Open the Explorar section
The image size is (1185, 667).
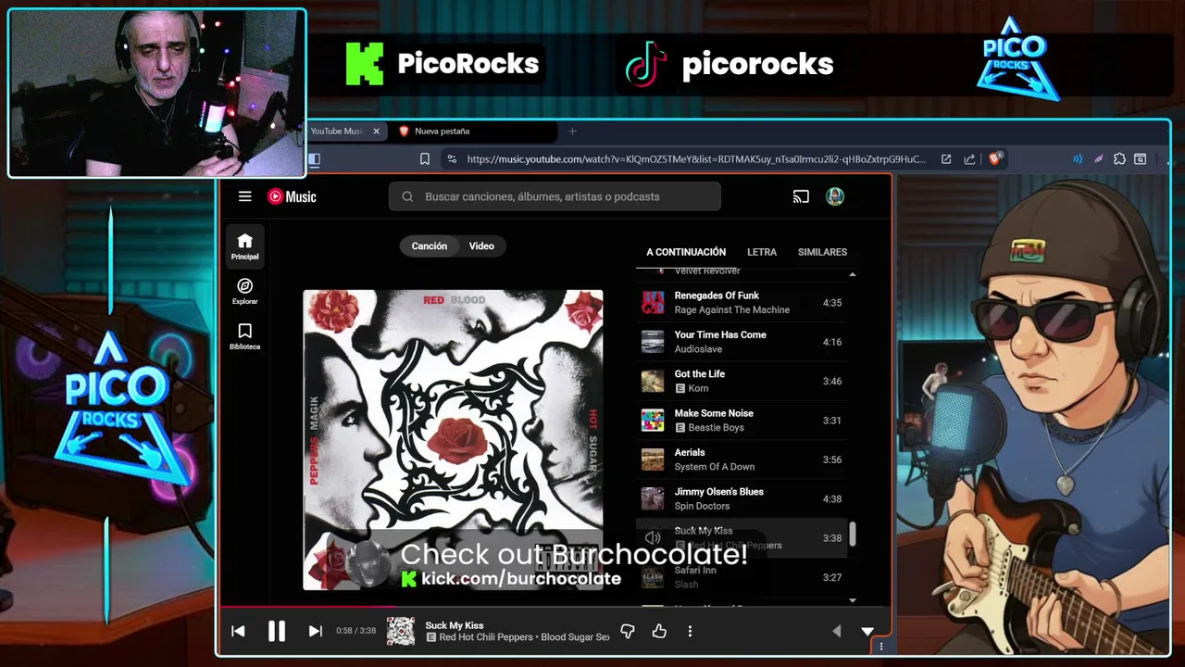click(245, 291)
